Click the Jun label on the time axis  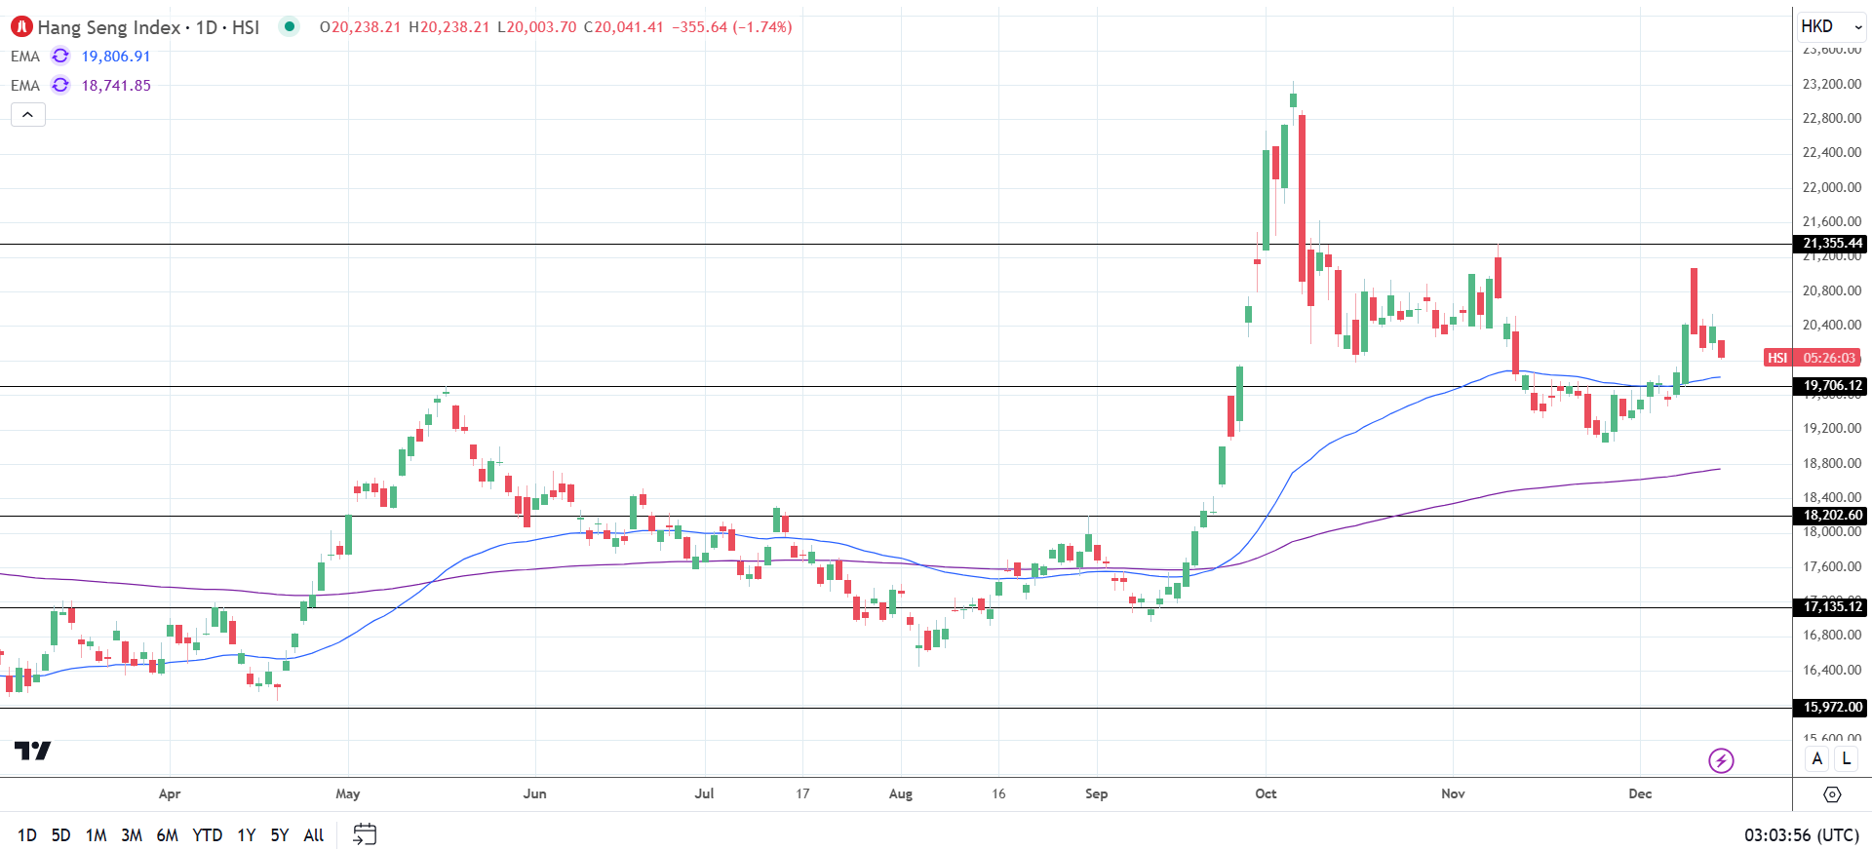[534, 793]
